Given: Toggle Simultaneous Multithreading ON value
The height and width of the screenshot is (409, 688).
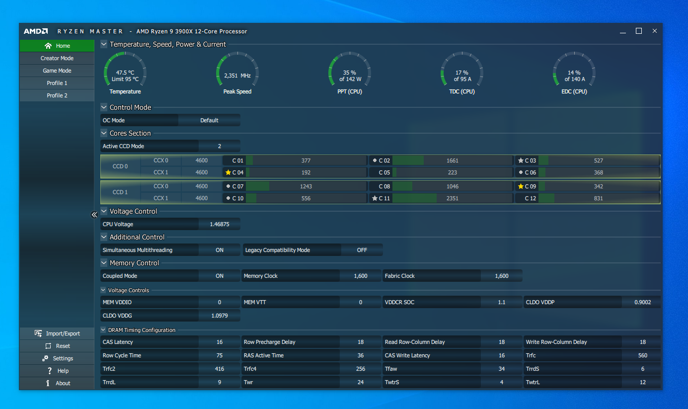Looking at the screenshot, I should click(220, 250).
